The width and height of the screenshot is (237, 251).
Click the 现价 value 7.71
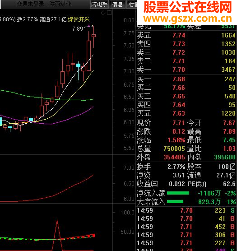click(179, 123)
